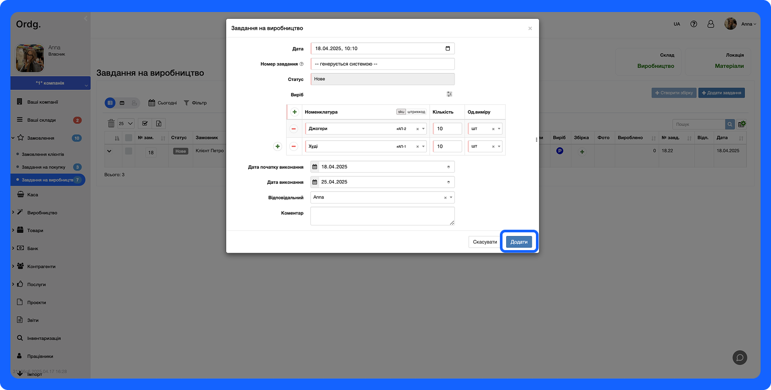Remove the Худі row with minus icon
Image resolution: width=771 pixels, height=390 pixels.
click(294, 147)
